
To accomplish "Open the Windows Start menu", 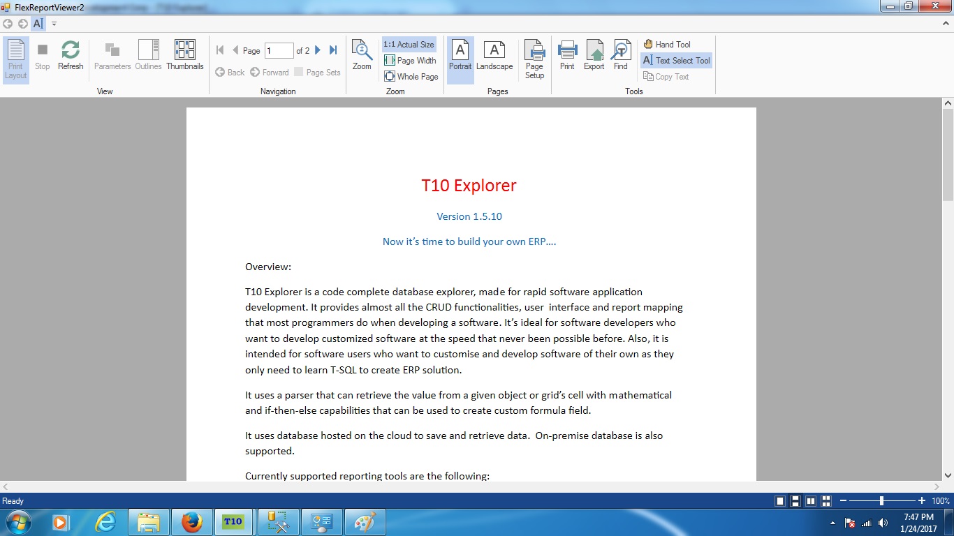I will pos(17,521).
